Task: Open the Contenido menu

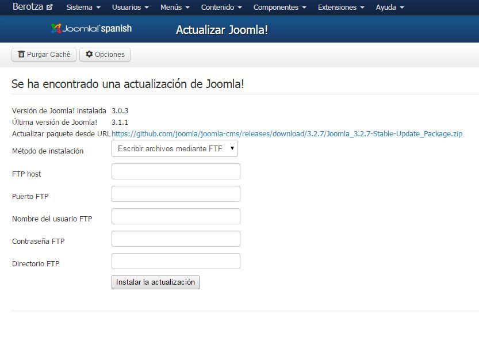Action: [x=221, y=7]
